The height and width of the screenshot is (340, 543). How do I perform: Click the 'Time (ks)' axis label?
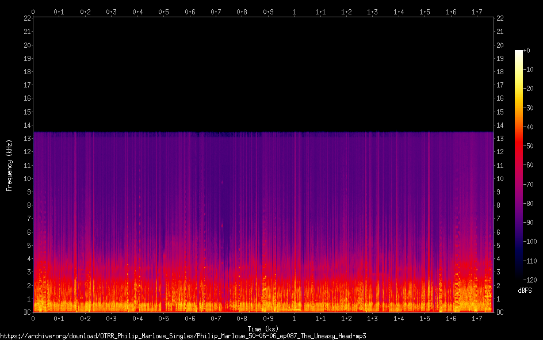coord(263,328)
